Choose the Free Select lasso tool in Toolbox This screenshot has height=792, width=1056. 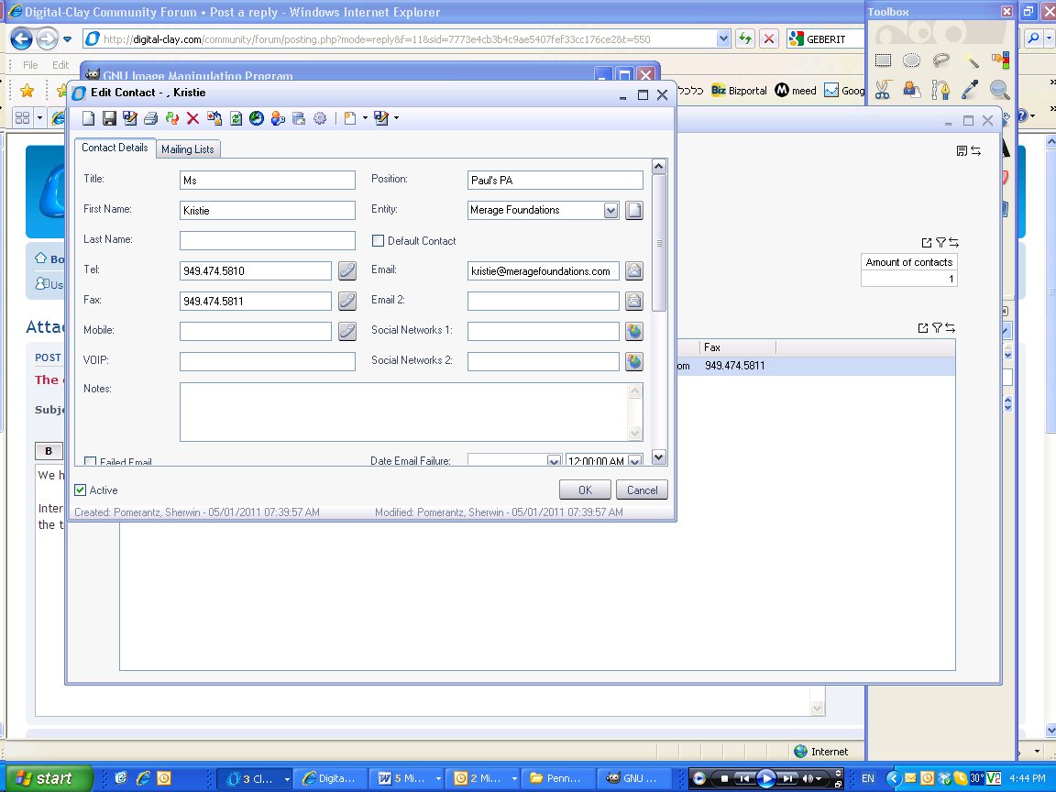click(940, 60)
